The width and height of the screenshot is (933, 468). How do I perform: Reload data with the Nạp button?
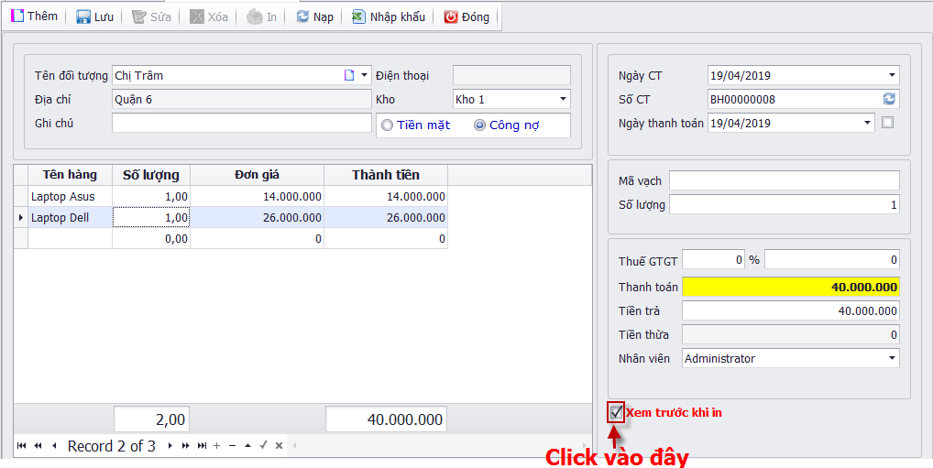314,16
